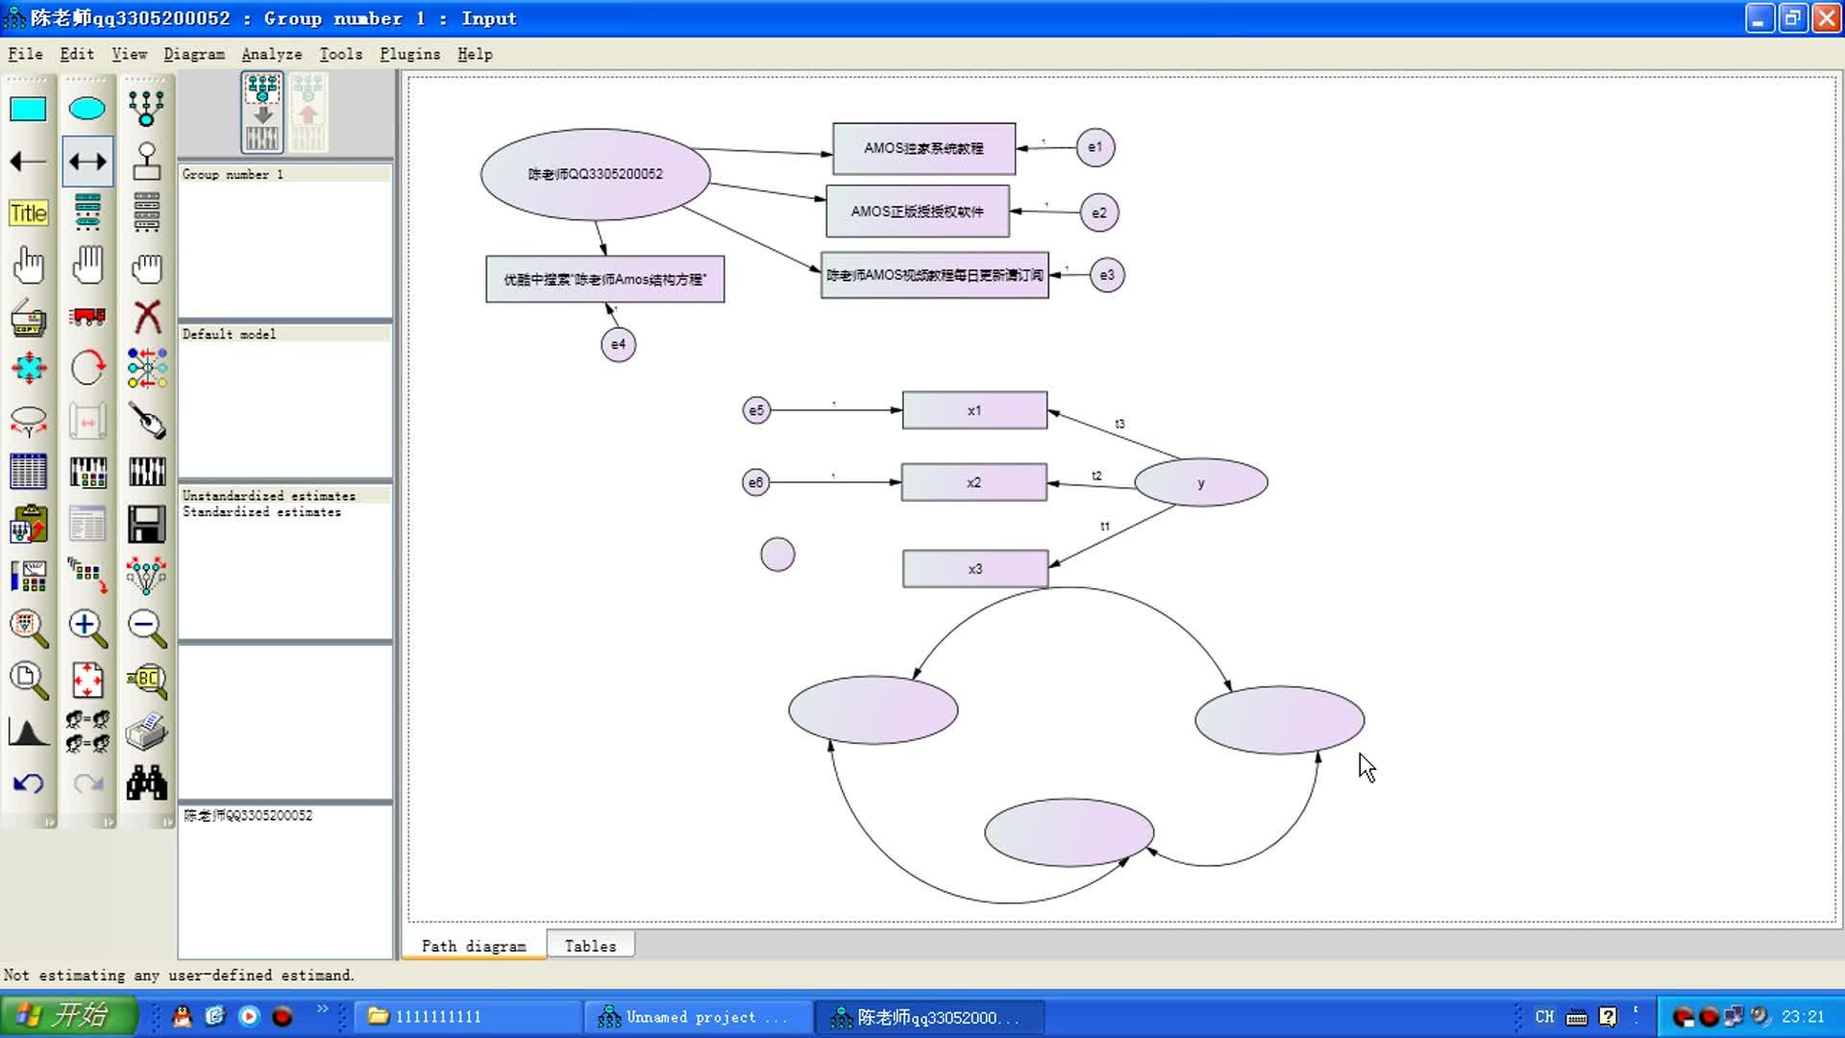The height and width of the screenshot is (1038, 1845).
Task: Click the undo arrow icon
Action: 28,783
